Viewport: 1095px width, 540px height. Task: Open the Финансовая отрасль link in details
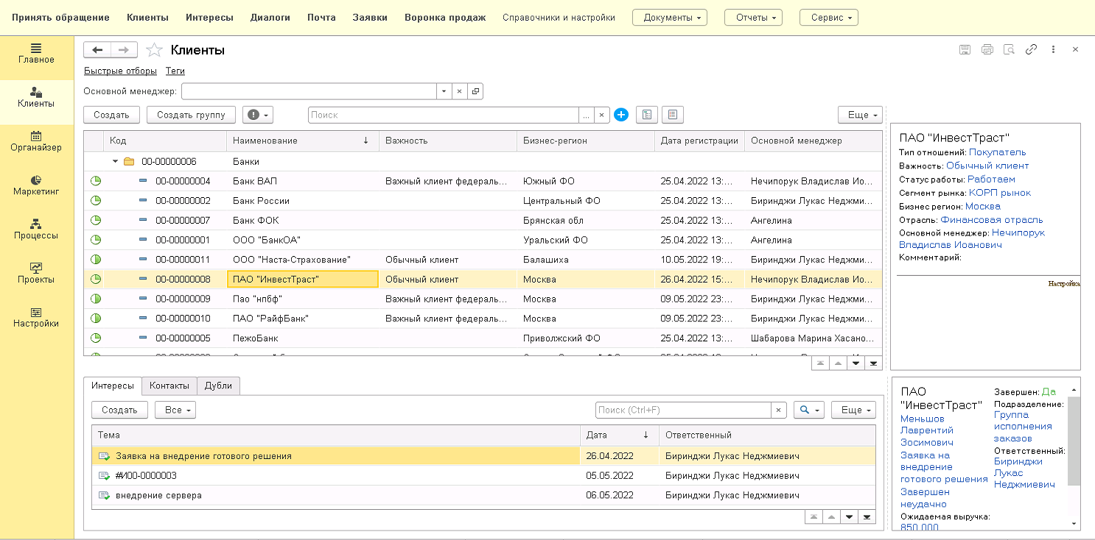(992, 219)
